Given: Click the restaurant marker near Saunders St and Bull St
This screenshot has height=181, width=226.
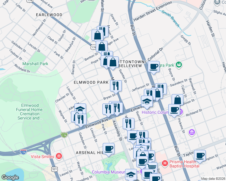Looking at the screenshot, I should (161, 88).
